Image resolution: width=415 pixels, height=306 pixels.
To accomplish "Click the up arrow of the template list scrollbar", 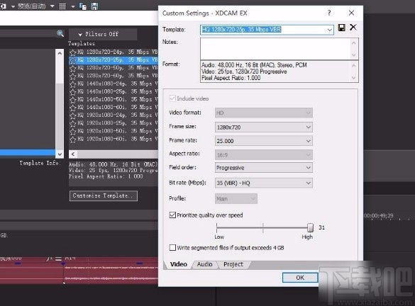I will [x=60, y=53].
